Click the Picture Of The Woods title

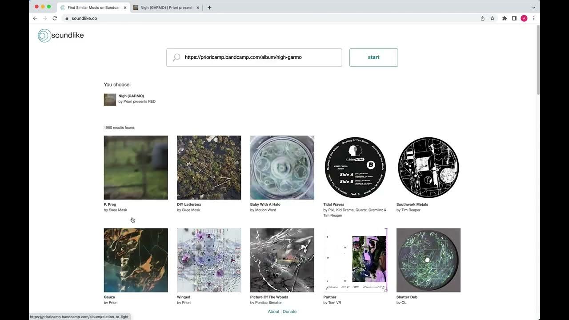point(269,297)
